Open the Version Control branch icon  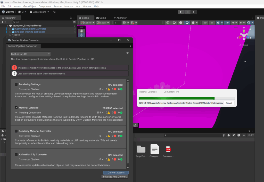coord(54,12)
